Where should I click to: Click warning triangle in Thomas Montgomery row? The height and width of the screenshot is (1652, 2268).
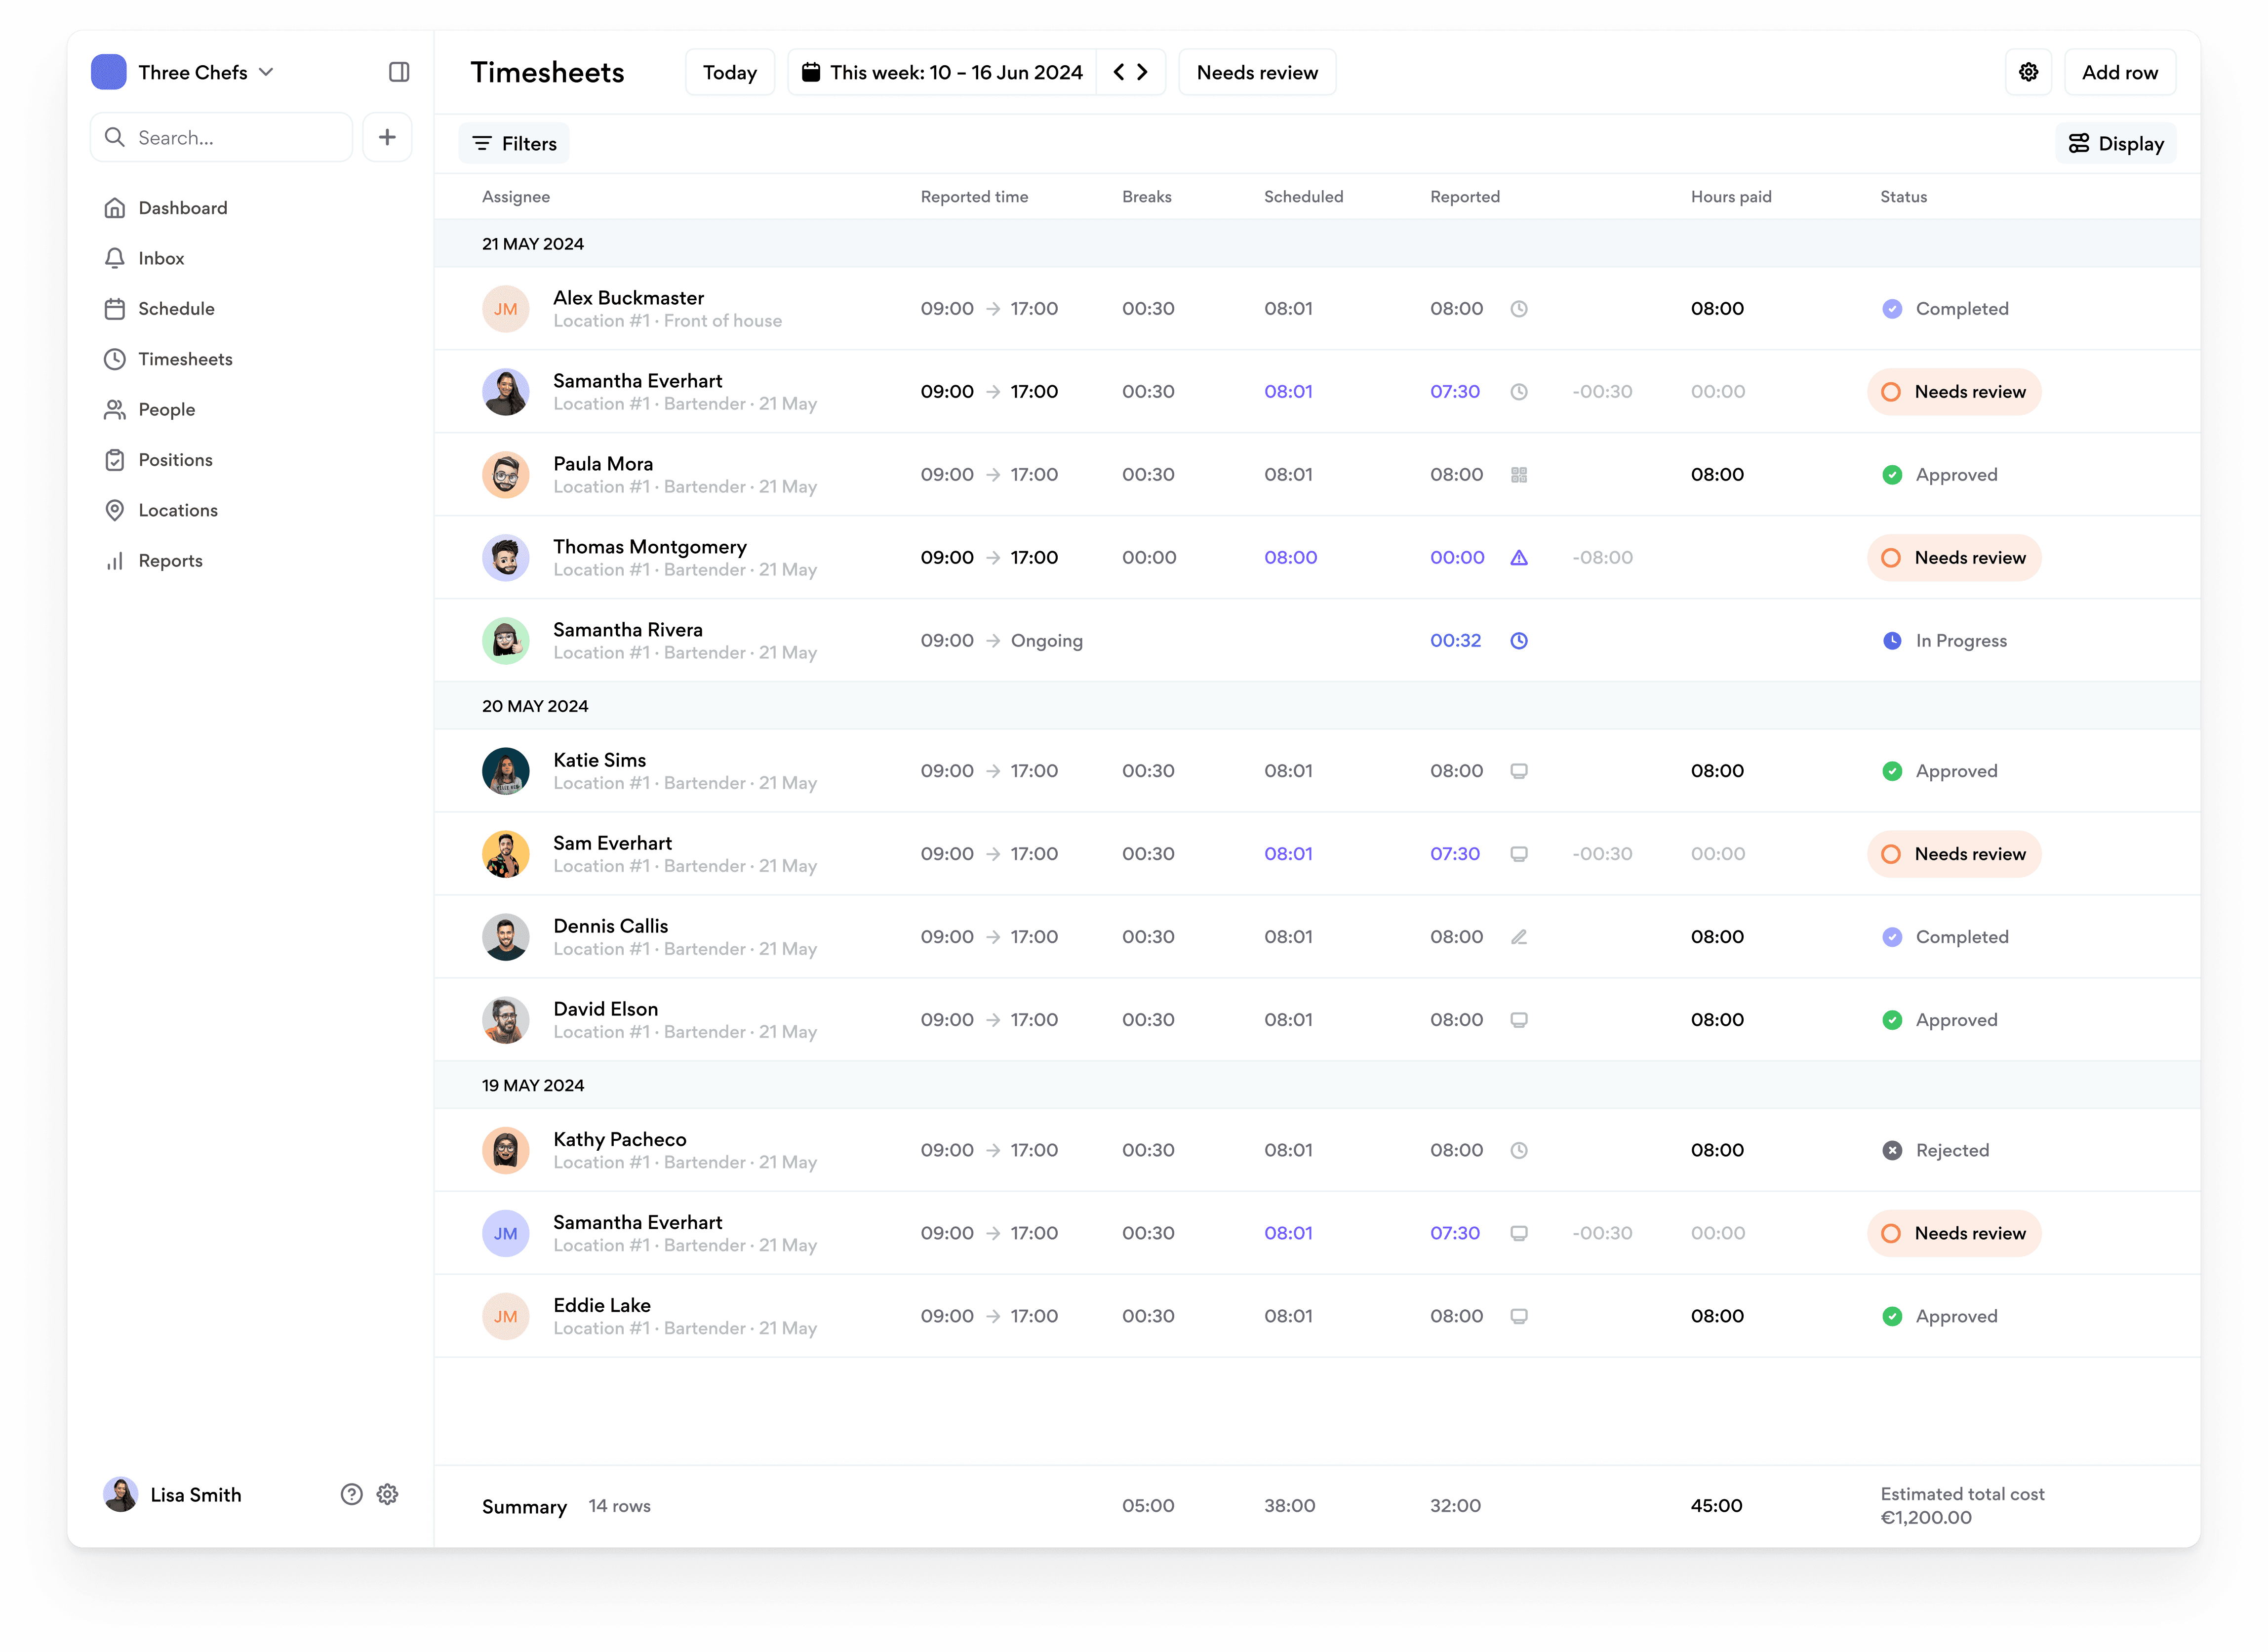[x=1518, y=558]
